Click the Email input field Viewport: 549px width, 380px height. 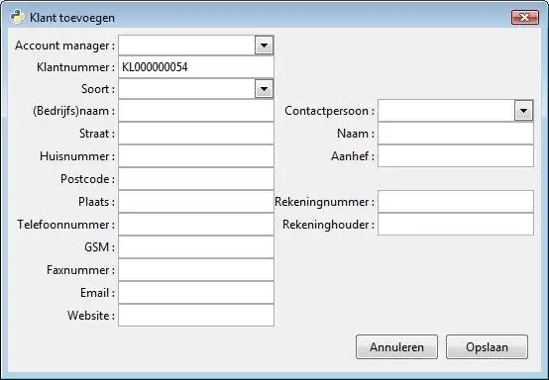tap(196, 292)
